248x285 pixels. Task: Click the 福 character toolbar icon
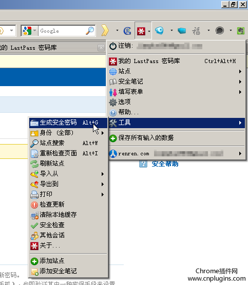coord(196,31)
